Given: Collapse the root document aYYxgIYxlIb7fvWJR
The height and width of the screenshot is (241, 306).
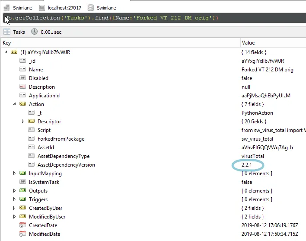Looking at the screenshot, I should point(6,52).
